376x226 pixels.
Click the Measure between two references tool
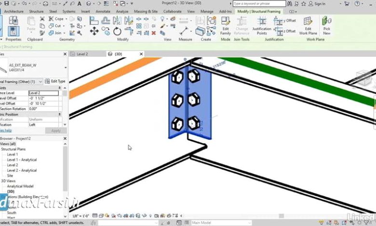coord(184,31)
